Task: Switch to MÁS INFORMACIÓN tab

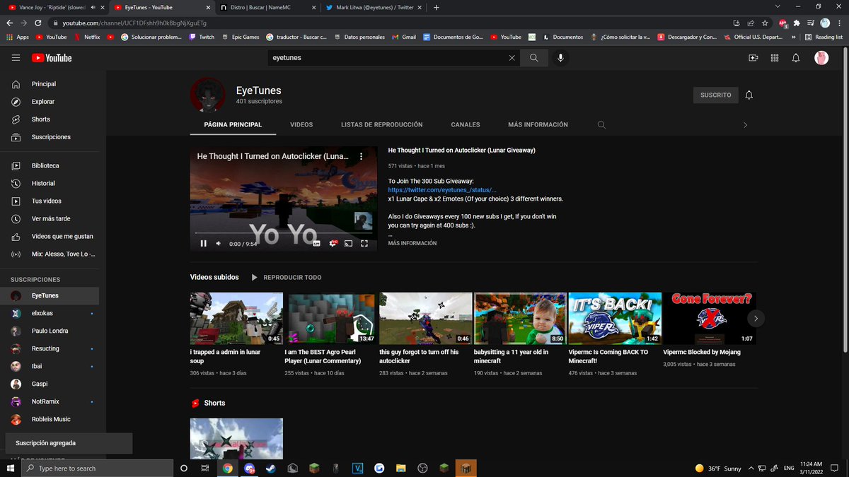Action: point(538,124)
